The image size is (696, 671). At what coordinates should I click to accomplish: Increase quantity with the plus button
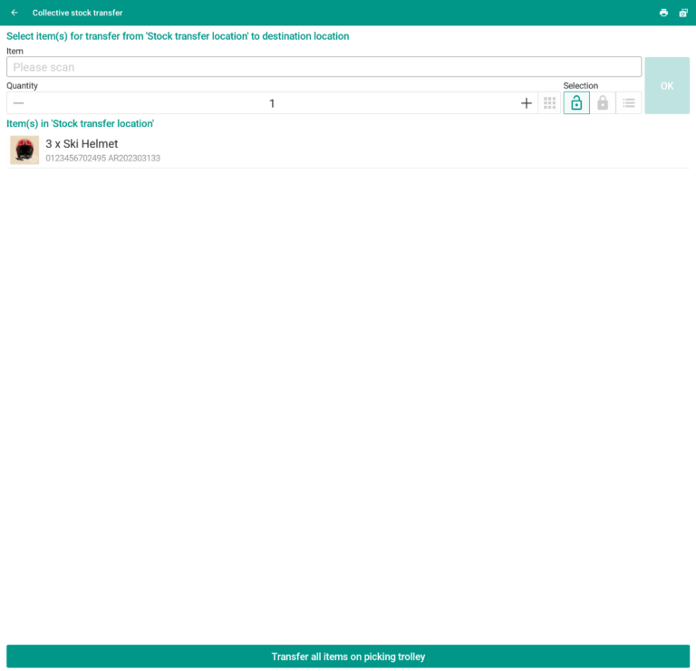click(527, 103)
